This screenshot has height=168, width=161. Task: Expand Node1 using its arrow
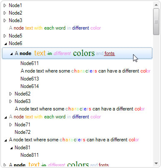(5, 5)
